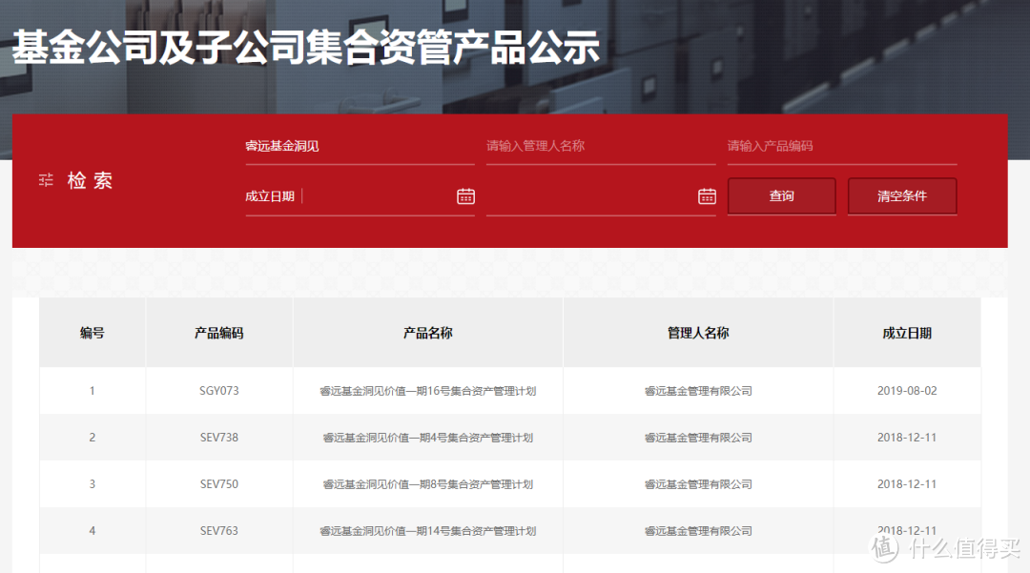Viewport: 1030px width, 573px height.
Task: Click manager name in SEV738 row
Action: [x=698, y=438]
